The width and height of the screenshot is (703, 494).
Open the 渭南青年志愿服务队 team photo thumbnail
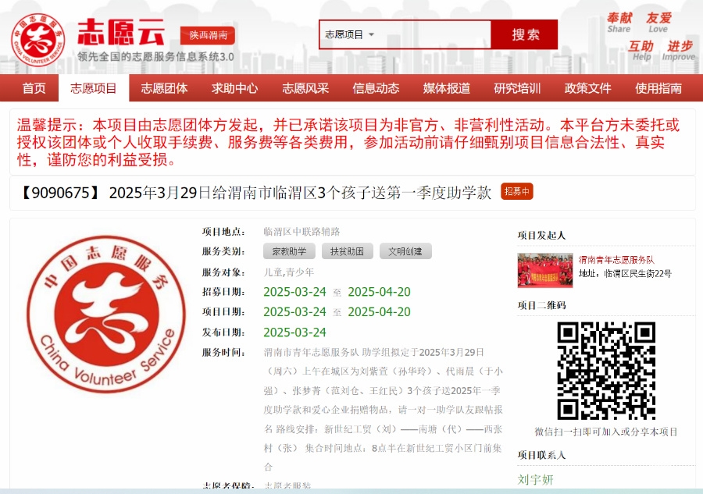pos(544,270)
